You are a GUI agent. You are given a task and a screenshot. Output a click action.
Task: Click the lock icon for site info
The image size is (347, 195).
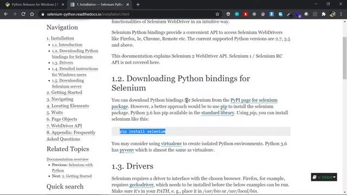pyautogui.click(x=43, y=15)
